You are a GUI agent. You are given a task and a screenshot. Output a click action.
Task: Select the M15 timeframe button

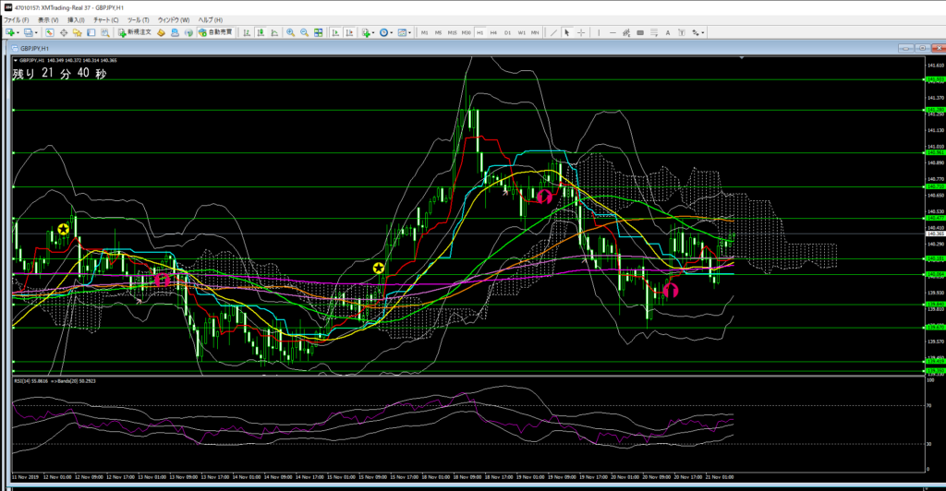(452, 32)
